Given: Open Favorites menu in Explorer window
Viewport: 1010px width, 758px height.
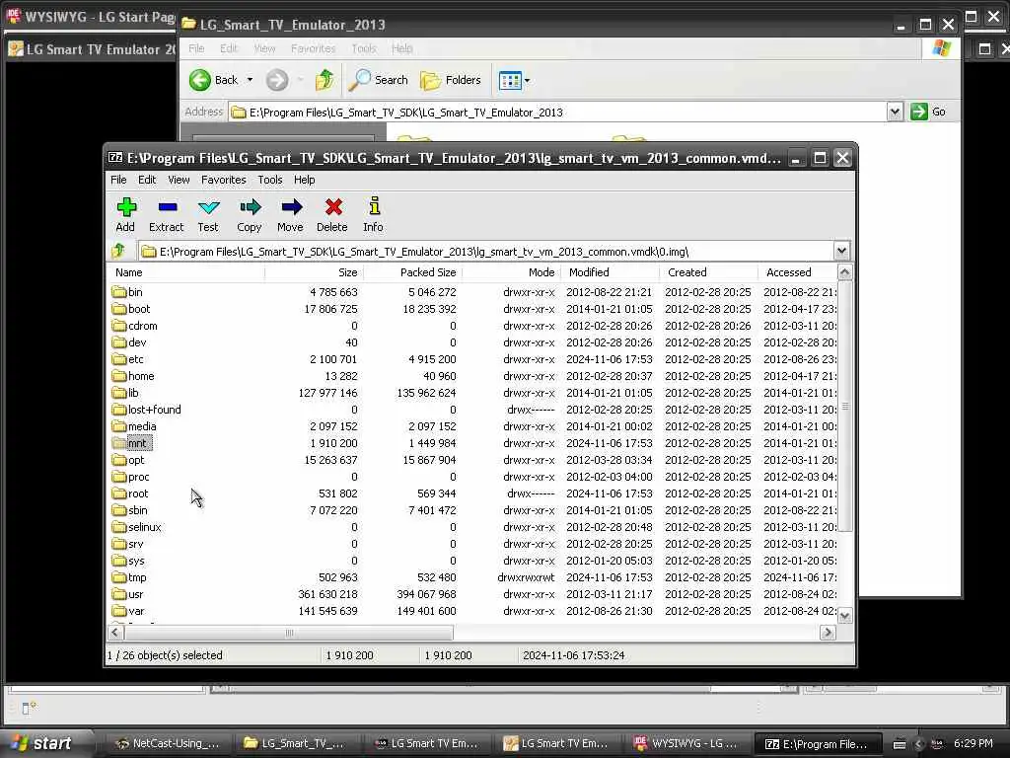Looking at the screenshot, I should [313, 48].
